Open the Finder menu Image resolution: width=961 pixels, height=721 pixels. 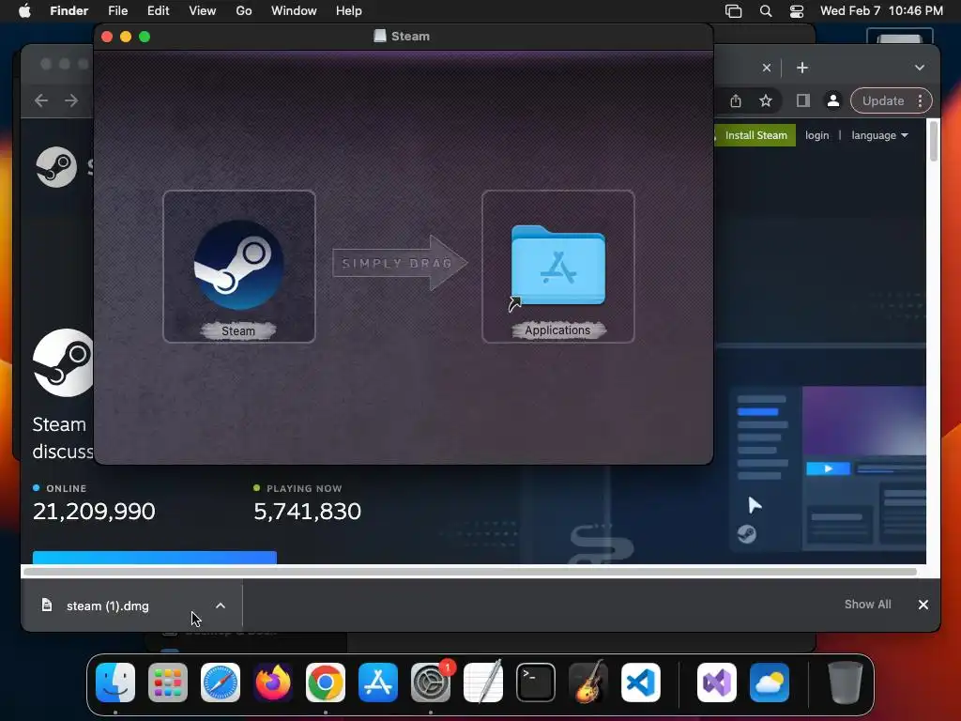click(x=69, y=11)
